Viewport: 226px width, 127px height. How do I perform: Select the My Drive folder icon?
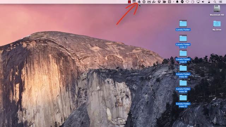[x=217, y=24]
